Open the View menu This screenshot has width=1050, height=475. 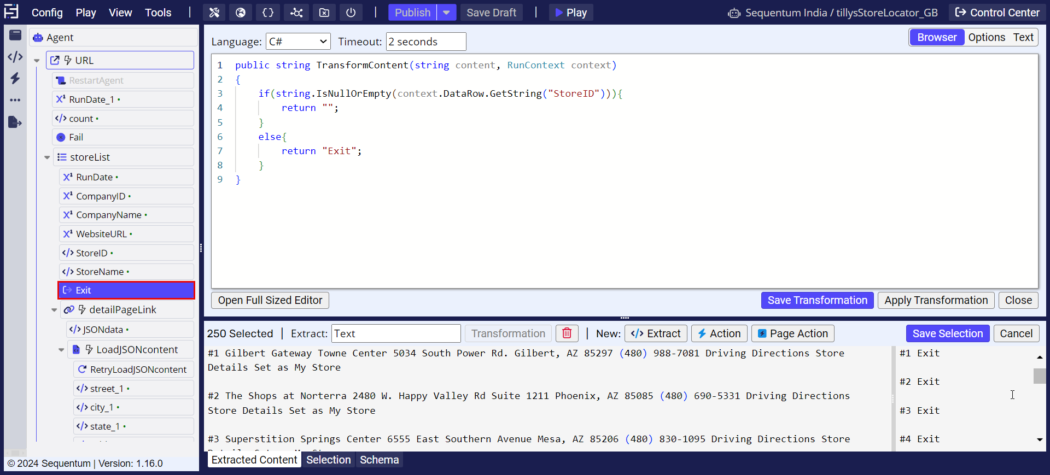pyautogui.click(x=120, y=13)
